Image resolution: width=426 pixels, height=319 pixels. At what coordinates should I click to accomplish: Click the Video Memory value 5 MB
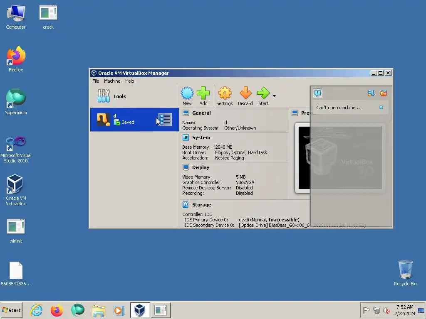pos(241,177)
